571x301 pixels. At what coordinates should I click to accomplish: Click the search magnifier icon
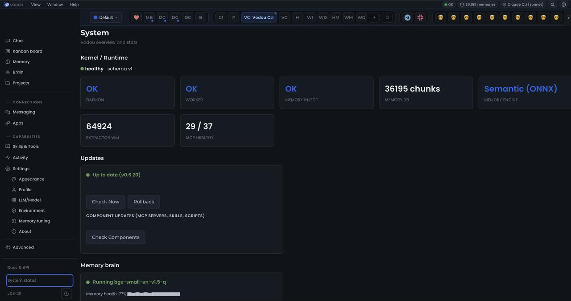[553, 4]
